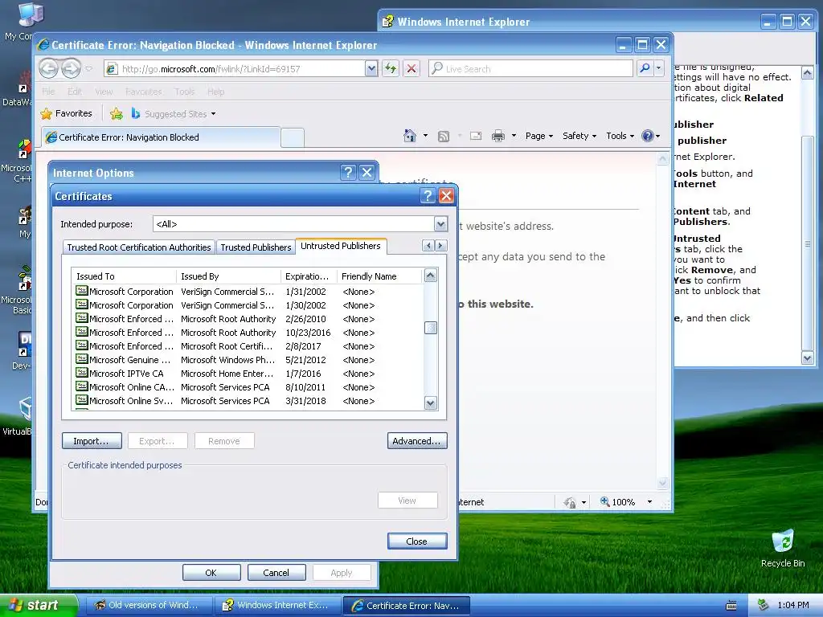The image size is (823, 617).
Task: Select certificate icon for Microsoft IPTVe CA
Action: point(81,373)
